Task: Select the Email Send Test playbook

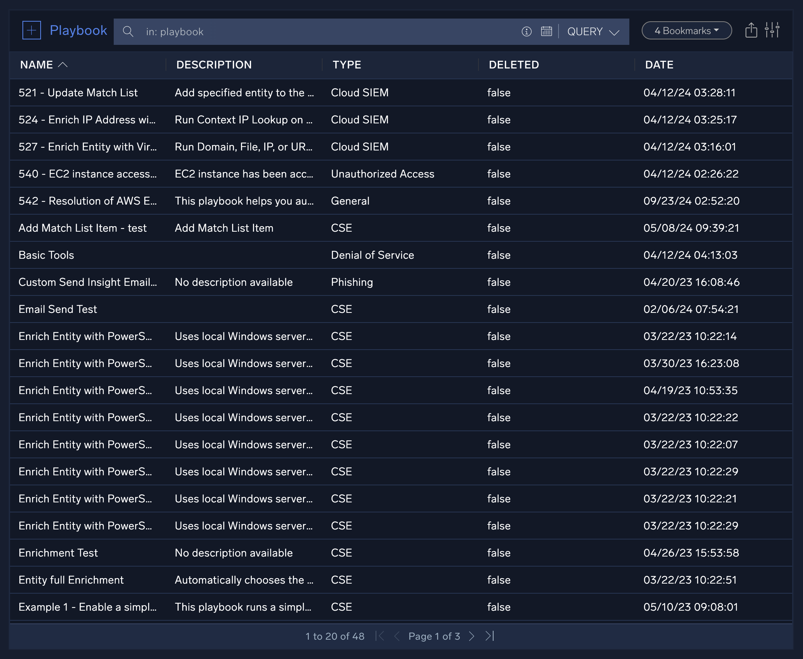Action: click(58, 309)
